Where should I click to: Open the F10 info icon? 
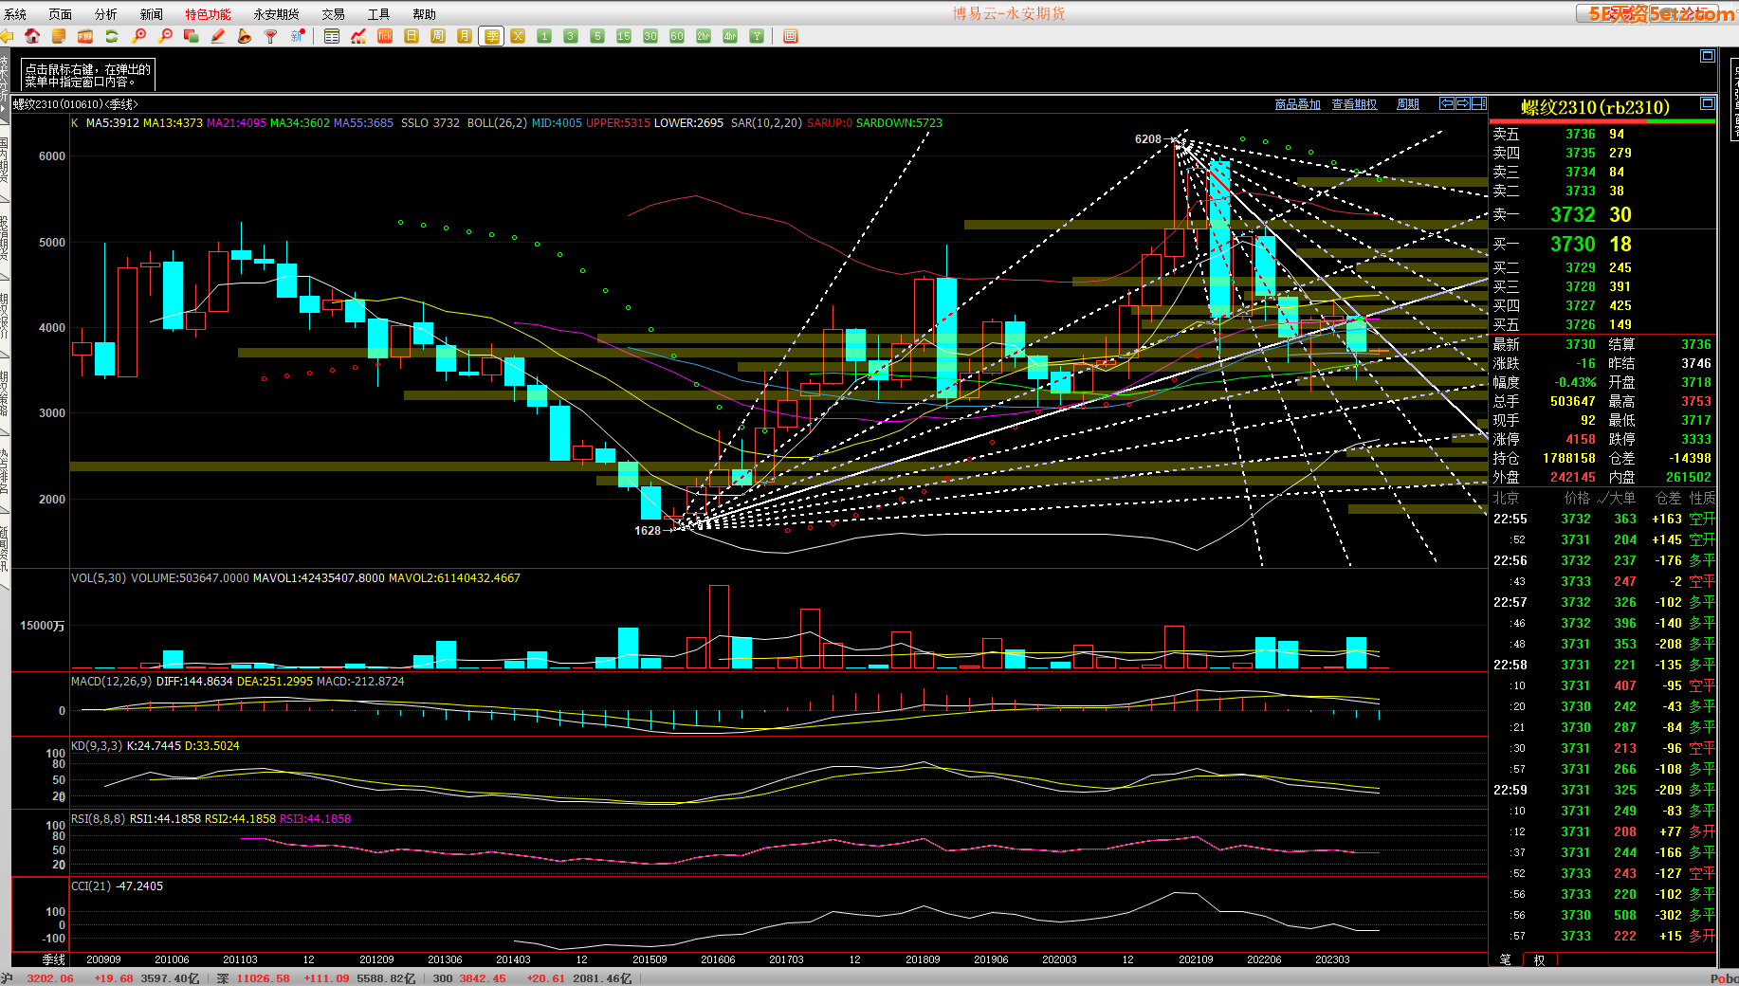click(85, 36)
